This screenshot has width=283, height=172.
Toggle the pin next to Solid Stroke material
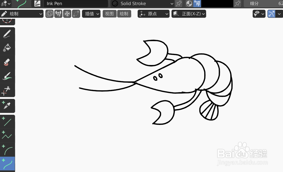click(x=179, y=3)
